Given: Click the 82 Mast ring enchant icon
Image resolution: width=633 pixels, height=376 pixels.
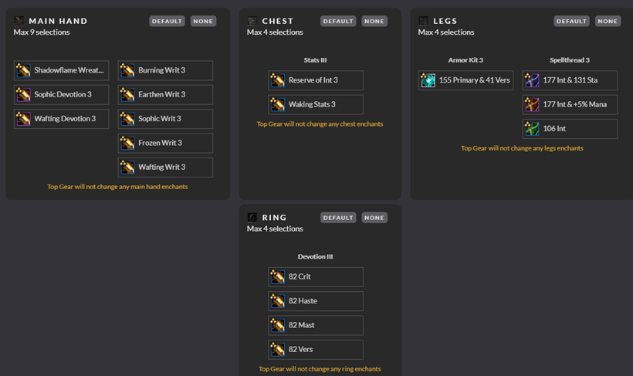Looking at the screenshot, I should pyautogui.click(x=277, y=325).
